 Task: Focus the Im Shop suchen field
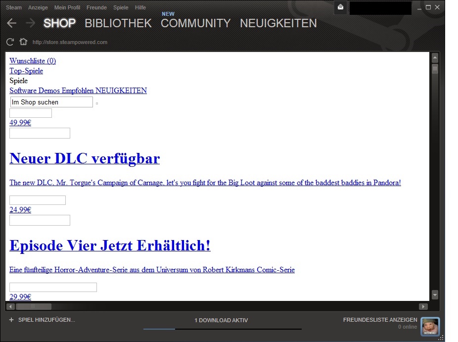[52, 102]
